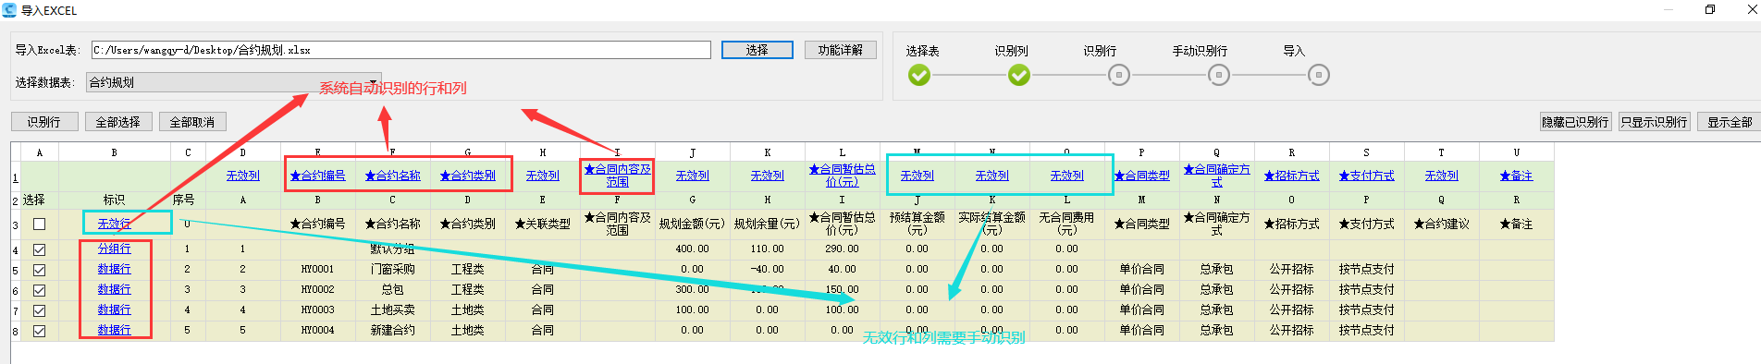Image resolution: width=1761 pixels, height=364 pixels.
Task: Open the 无效列 link in column M
Action: point(917,176)
